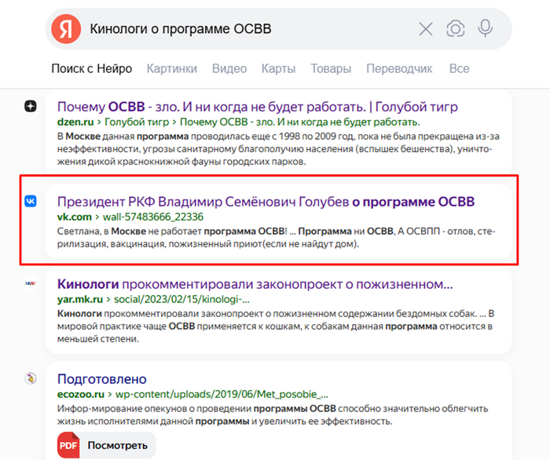
Task: Open Президент РКФ Голубев result link
Action: (x=266, y=202)
